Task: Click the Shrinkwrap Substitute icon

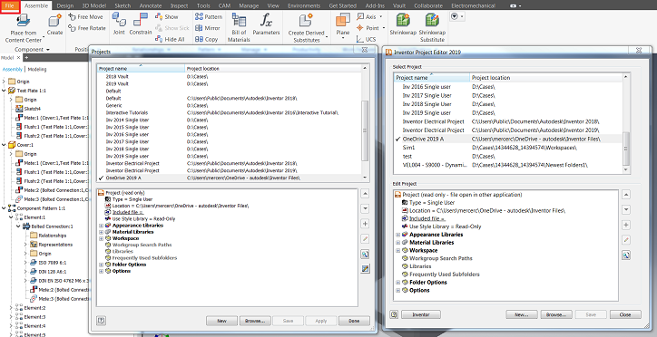Action: click(432, 21)
